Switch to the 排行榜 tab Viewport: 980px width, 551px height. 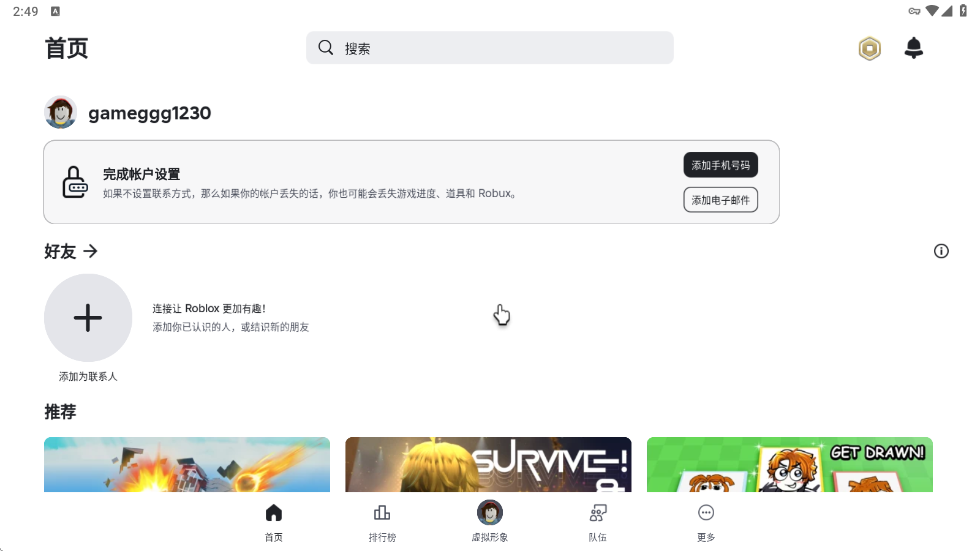pos(382,520)
